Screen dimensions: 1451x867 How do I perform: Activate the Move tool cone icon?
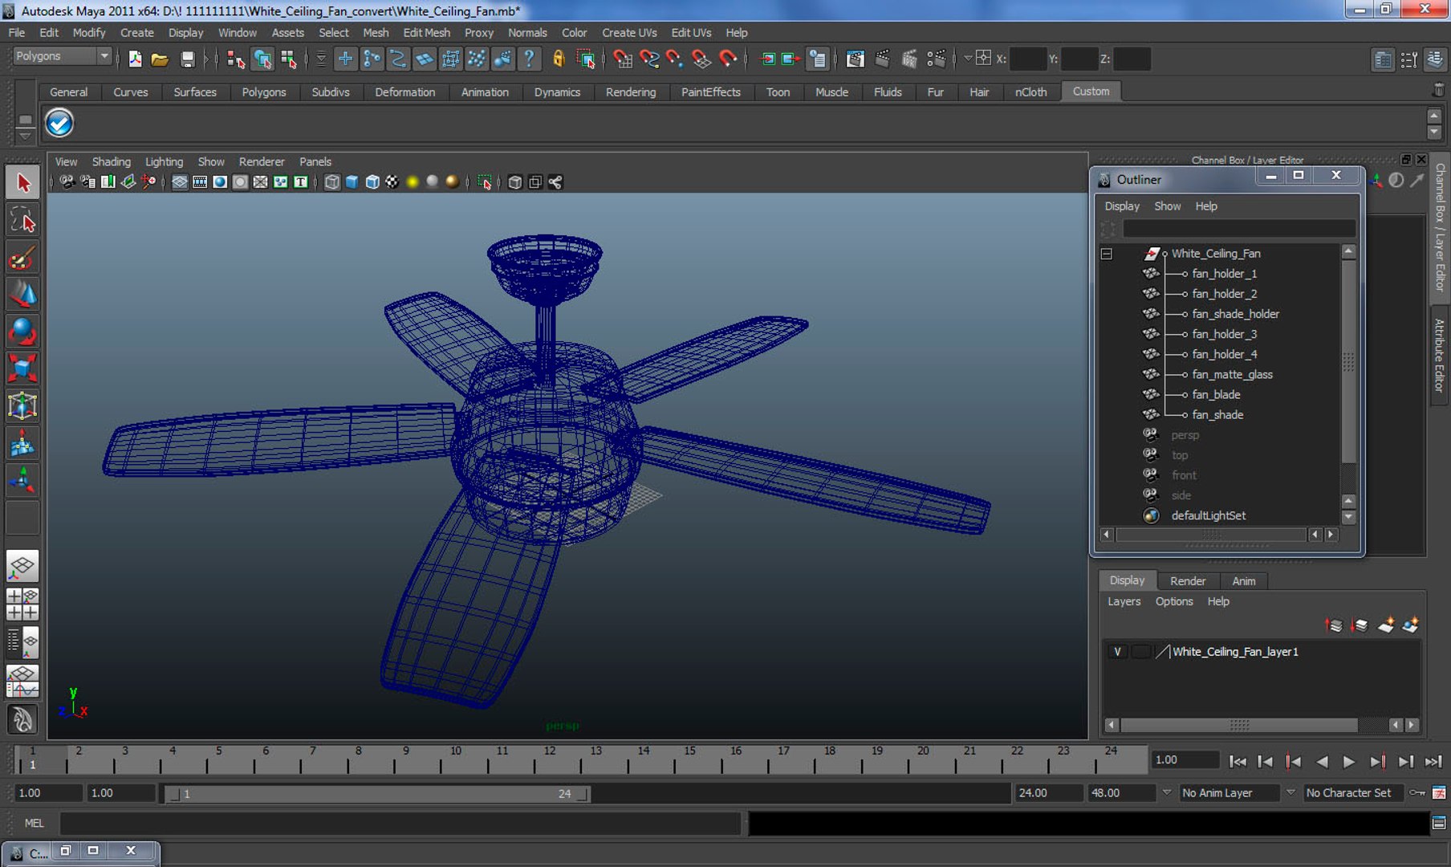[x=22, y=295]
